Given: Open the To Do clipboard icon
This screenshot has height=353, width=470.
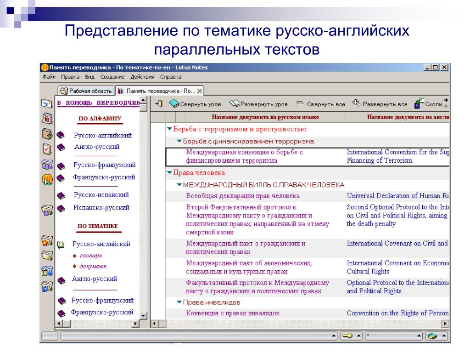Looking at the screenshot, I should (x=47, y=148).
